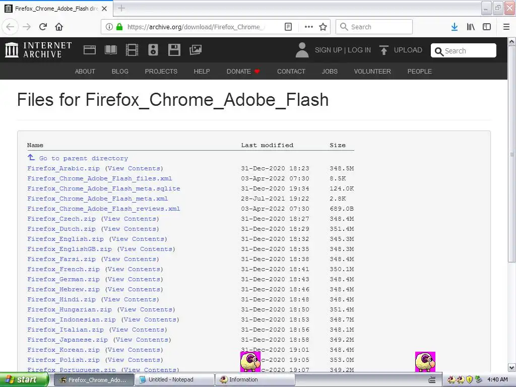Open VOLUNTEER in the archive nav
Viewport: 516px width, 387px height.
[372, 72]
